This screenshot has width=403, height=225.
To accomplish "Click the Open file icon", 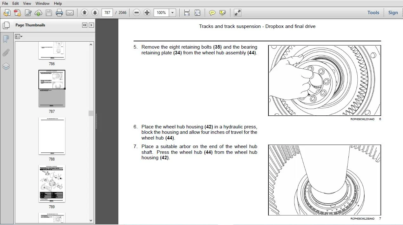I will pos(7,13).
